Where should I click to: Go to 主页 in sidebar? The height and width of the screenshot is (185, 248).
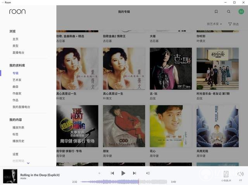(15, 39)
